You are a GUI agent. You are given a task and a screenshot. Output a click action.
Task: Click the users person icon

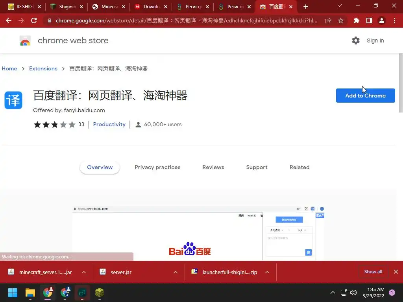(138, 125)
